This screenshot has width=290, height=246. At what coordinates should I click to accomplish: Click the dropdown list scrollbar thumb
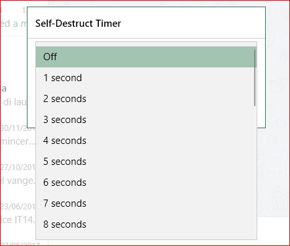coord(255,78)
